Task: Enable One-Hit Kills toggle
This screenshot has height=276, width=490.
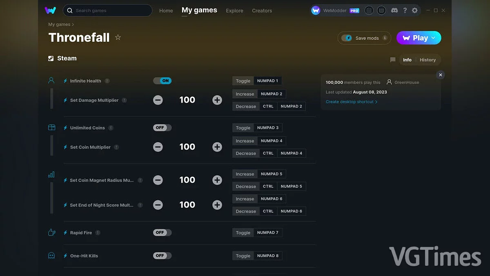Action: point(162,256)
